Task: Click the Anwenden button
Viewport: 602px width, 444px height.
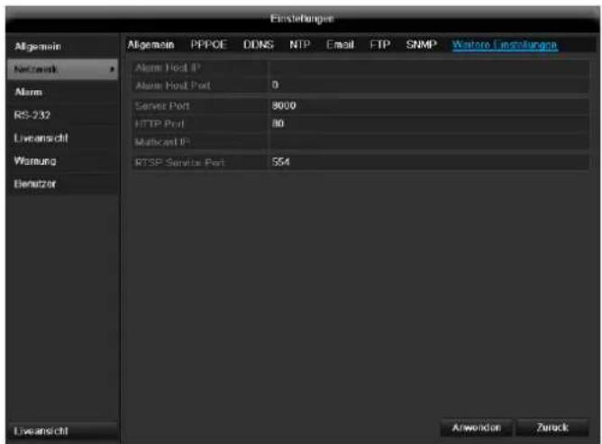Action: pos(477,428)
